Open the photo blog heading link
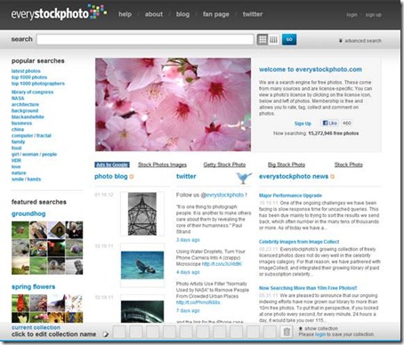Screen dimensions: 404x345 111,176
